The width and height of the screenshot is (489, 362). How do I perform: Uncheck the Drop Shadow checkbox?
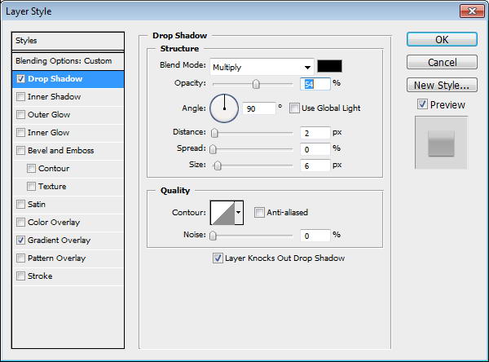(20, 78)
